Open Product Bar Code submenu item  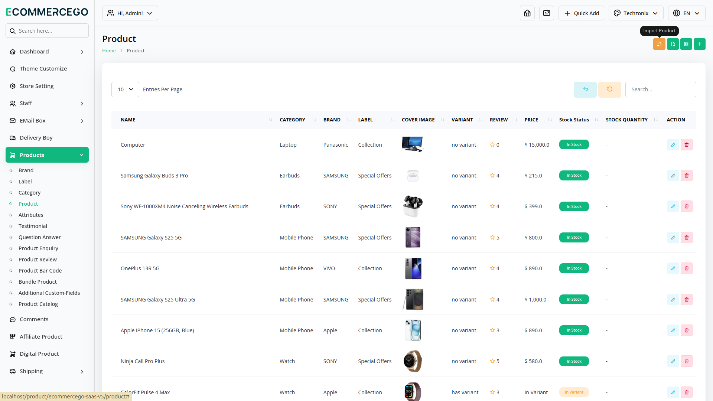click(40, 271)
